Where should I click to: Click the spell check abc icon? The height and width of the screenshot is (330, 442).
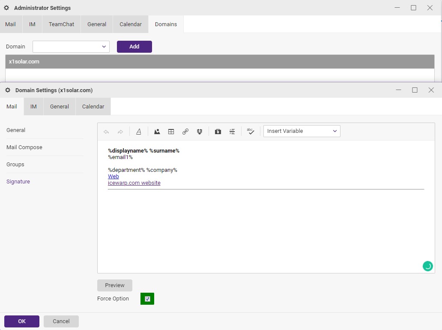[x=251, y=132]
